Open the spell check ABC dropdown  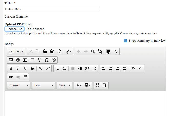[68, 51]
